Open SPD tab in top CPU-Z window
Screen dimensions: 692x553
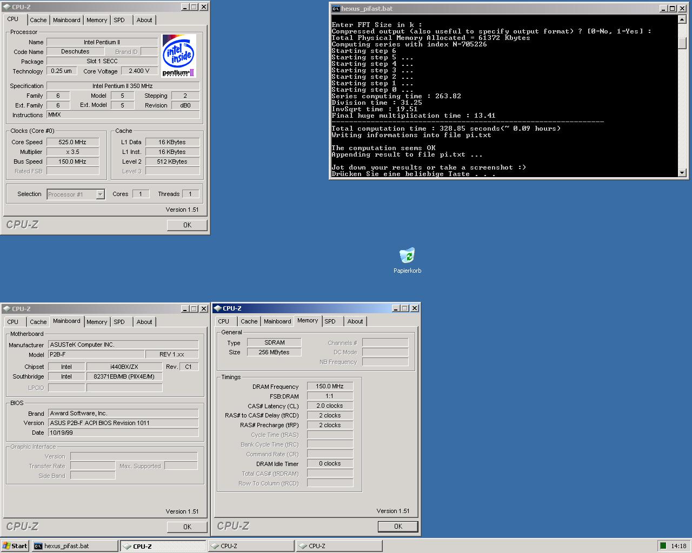(119, 20)
